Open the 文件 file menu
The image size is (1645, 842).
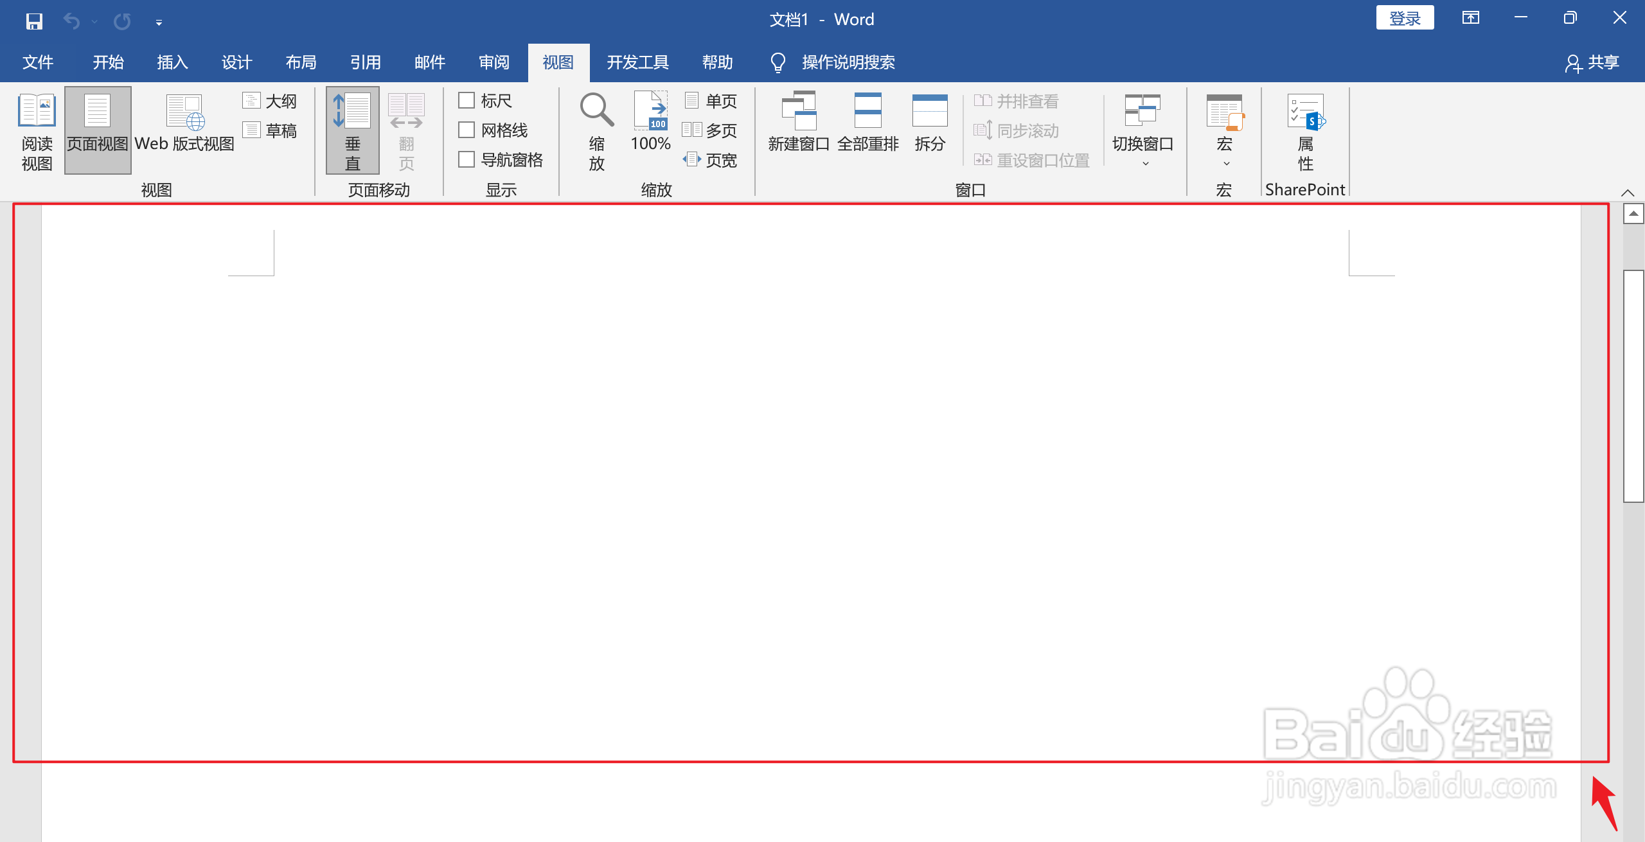coord(38,62)
